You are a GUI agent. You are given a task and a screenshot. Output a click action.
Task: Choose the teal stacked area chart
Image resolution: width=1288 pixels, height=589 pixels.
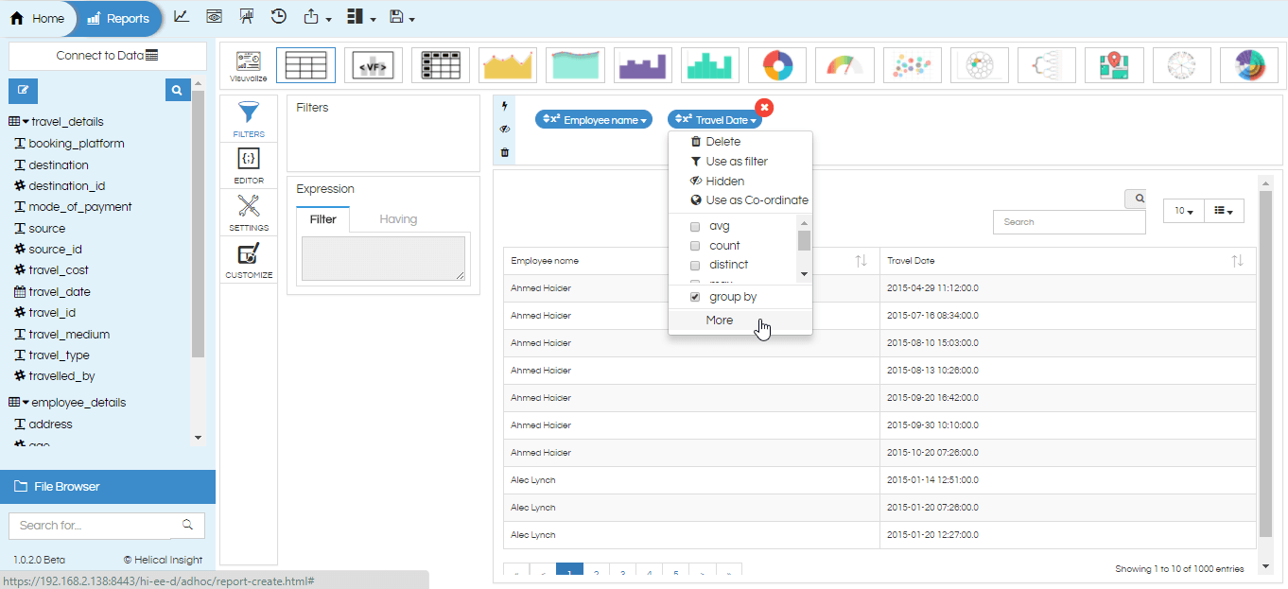[x=575, y=64]
